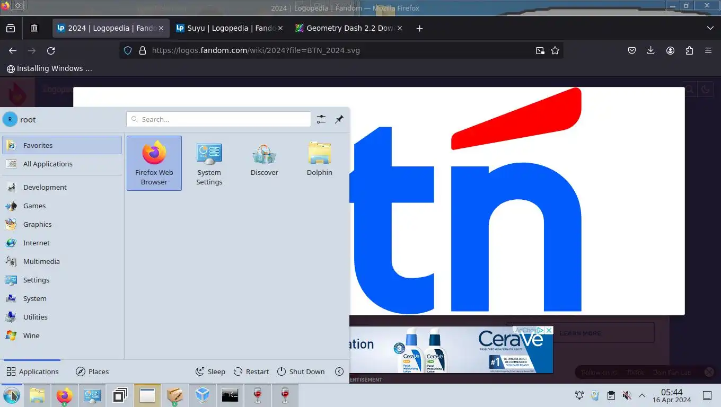Close the CeraVe advertisement
The width and height of the screenshot is (721, 407).
pos(549,330)
